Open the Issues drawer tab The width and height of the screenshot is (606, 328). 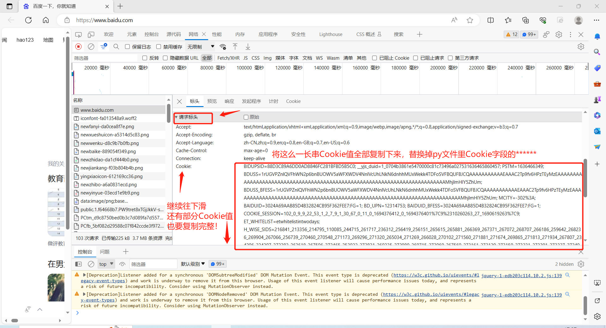click(105, 252)
